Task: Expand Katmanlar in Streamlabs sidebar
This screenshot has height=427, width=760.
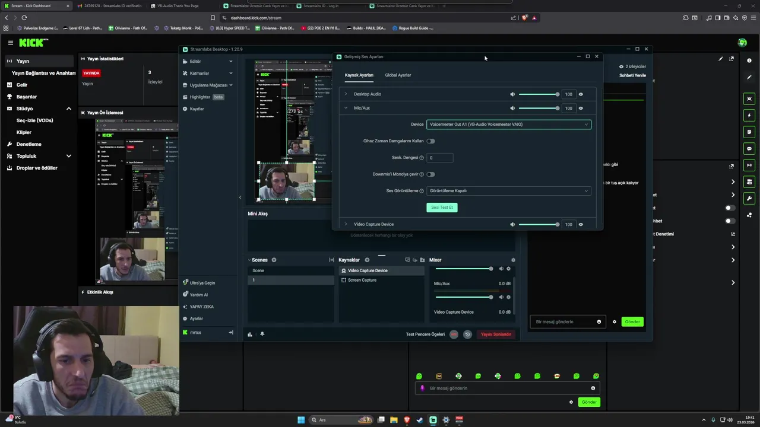Action: 208,74
